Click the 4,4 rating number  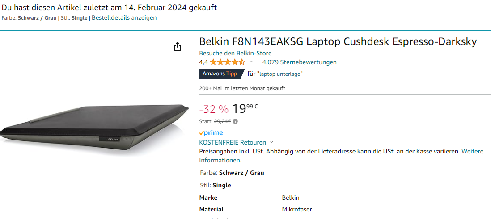203,62
